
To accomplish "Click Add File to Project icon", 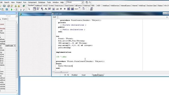I will (16, 6).
